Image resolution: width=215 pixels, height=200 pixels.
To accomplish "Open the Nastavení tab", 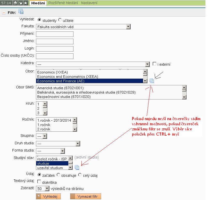I will pos(89,3).
